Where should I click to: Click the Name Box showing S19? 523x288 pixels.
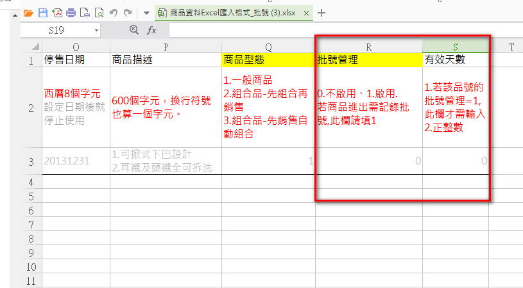tap(56, 31)
